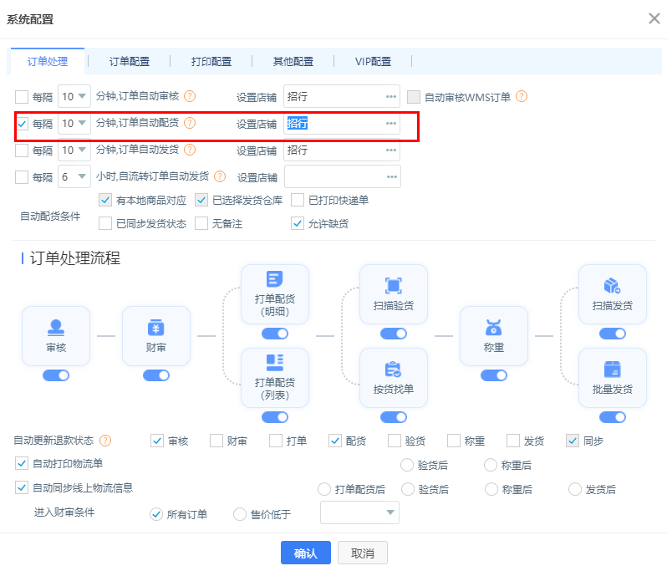Click the 扫描验货 step icon
This screenshot has height=571, width=667.
[x=394, y=286]
